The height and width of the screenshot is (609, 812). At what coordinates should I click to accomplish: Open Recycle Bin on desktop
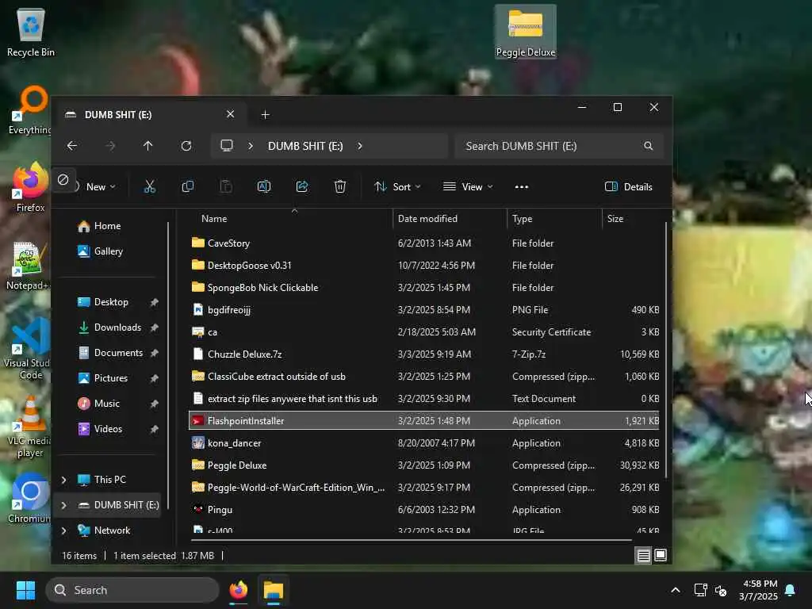point(31,33)
